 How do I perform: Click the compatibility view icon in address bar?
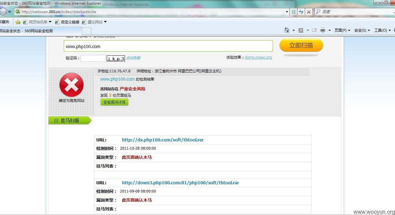tap(294, 12)
